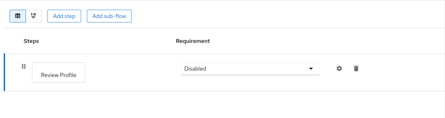Viewport: 445px width, 118px height.
Task: Toggle table view mode on
Action: (x=18, y=16)
